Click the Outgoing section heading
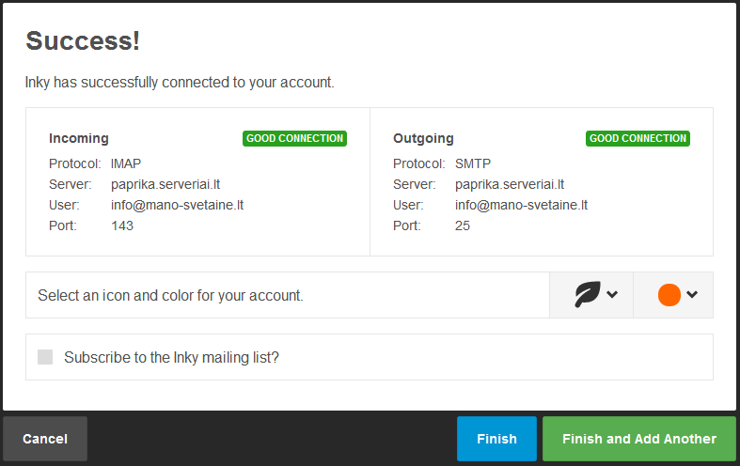The image size is (740, 466). [423, 138]
